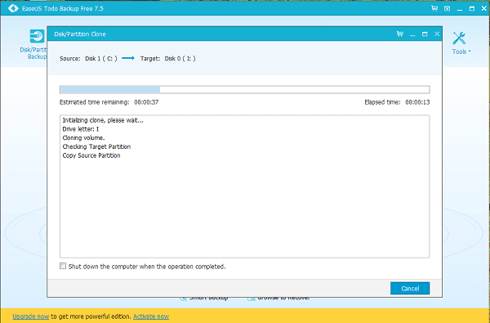490x323 pixels.
Task: Click the 'Cloning volume.' log line
Action: (x=83, y=137)
